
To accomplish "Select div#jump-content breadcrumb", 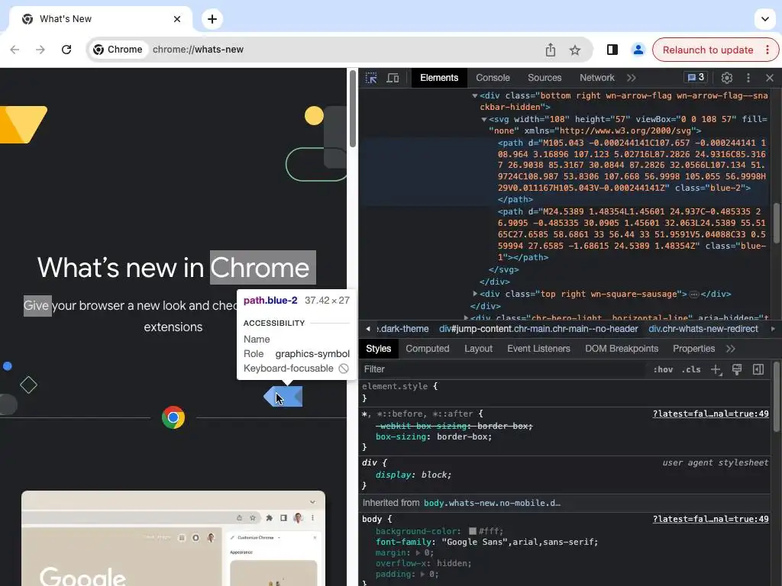I will (x=538, y=329).
